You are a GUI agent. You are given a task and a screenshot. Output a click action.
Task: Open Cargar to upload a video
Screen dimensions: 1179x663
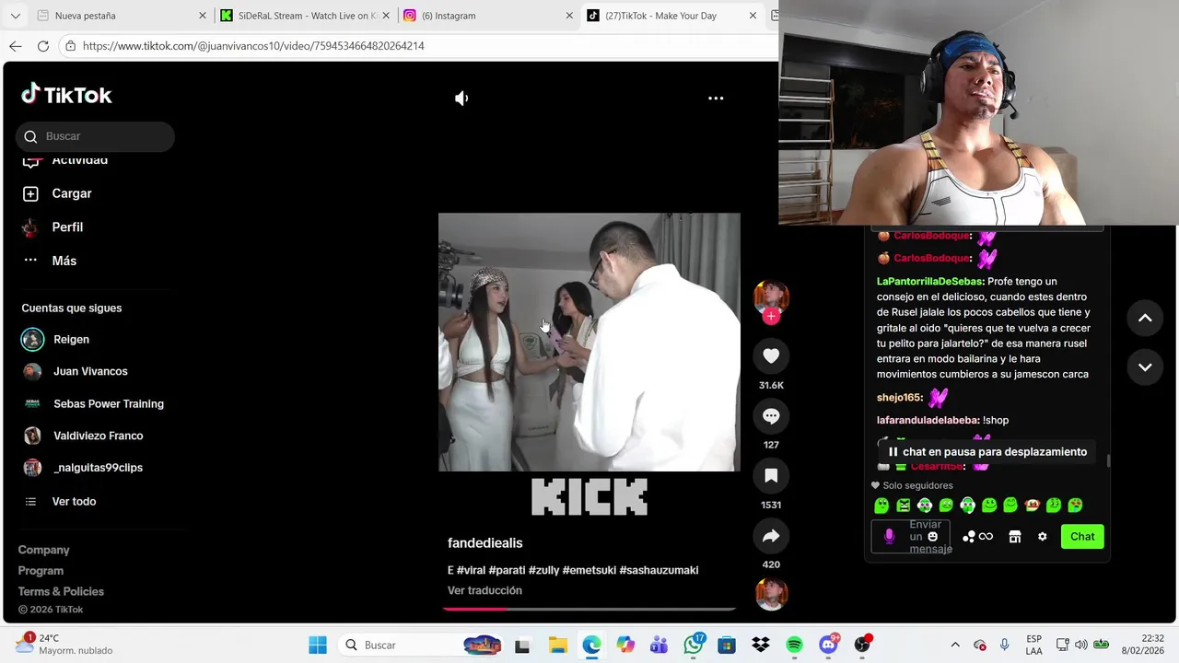57,193
